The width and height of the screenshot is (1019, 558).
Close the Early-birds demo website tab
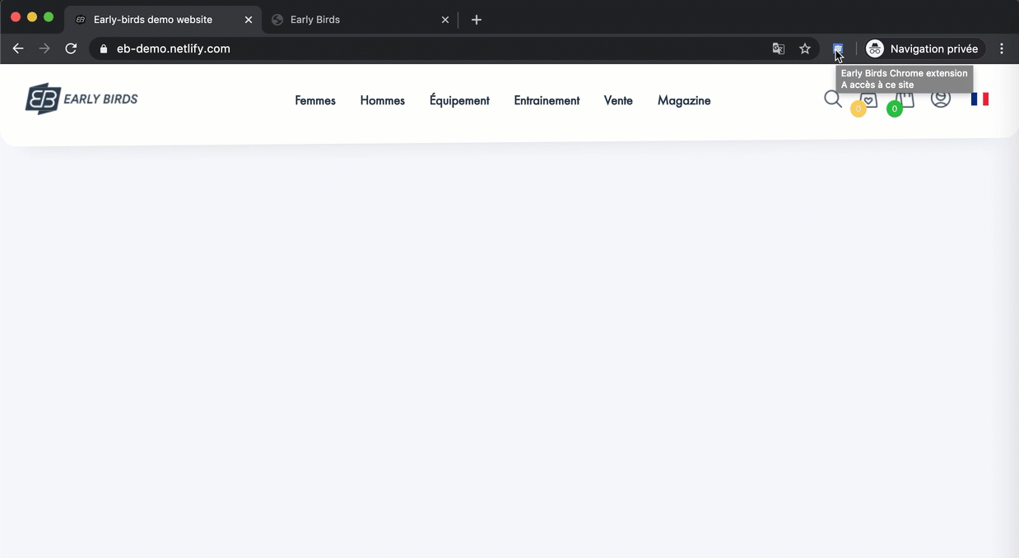point(249,20)
